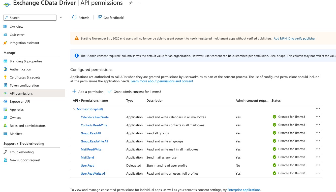This screenshot has width=336, height=192.
Task: Click the plus icon for Add a permission
Action: 74,92
